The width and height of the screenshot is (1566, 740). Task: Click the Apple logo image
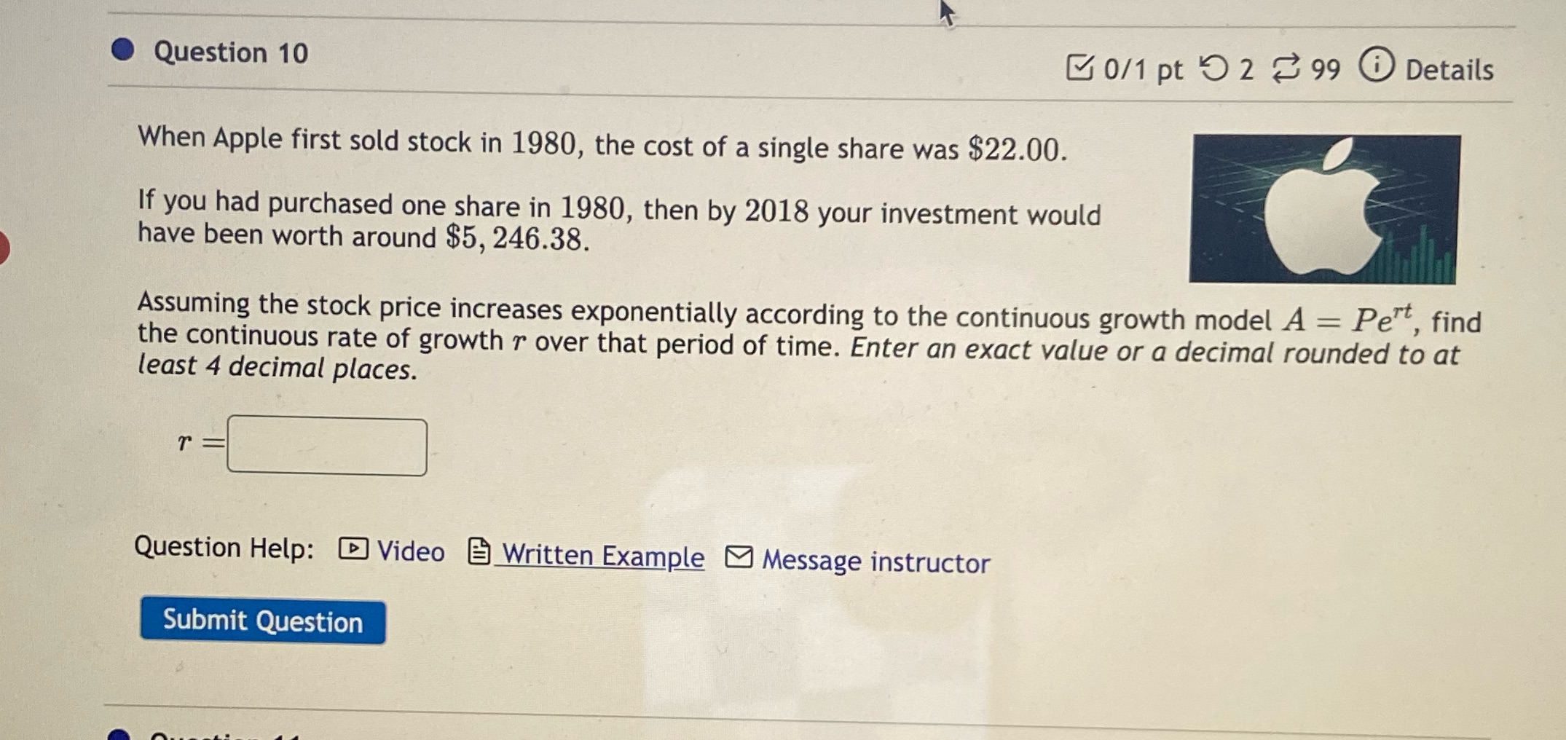pos(1323,206)
